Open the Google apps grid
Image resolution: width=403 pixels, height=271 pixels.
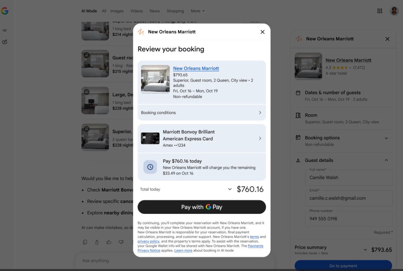[379, 11]
